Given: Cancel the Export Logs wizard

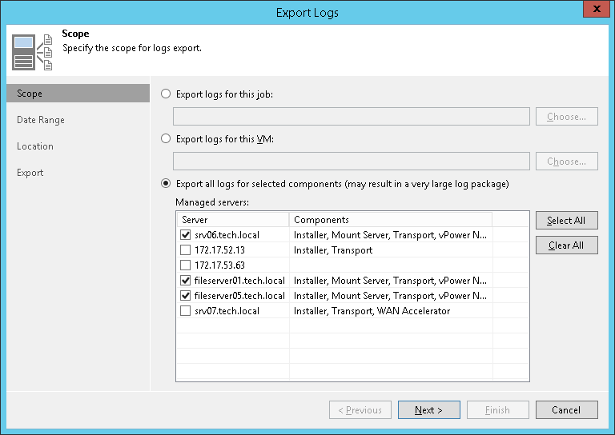Looking at the screenshot, I should [x=566, y=410].
